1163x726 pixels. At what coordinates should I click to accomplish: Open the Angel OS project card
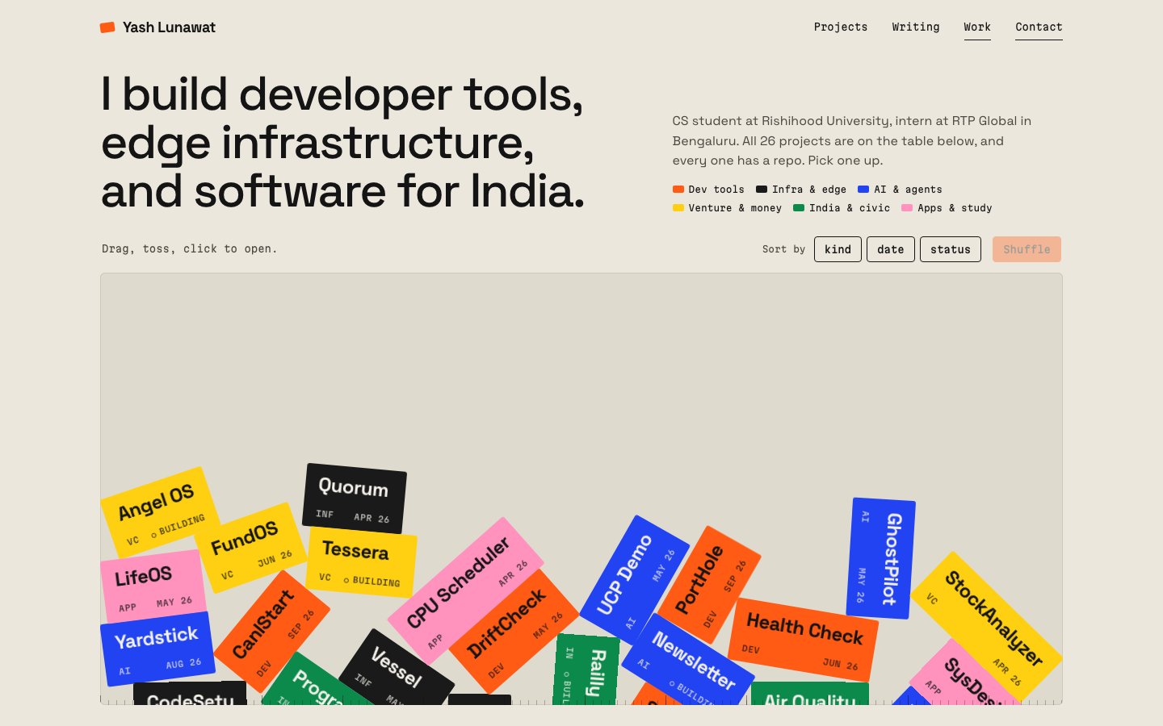coord(161,512)
